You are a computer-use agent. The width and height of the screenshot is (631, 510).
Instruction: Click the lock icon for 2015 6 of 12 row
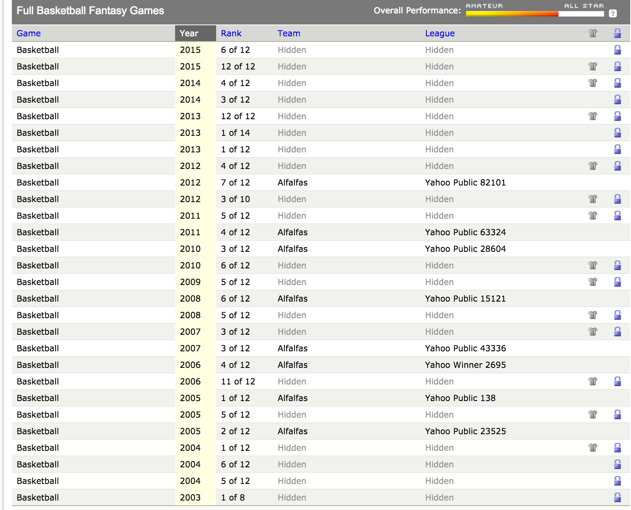(618, 50)
